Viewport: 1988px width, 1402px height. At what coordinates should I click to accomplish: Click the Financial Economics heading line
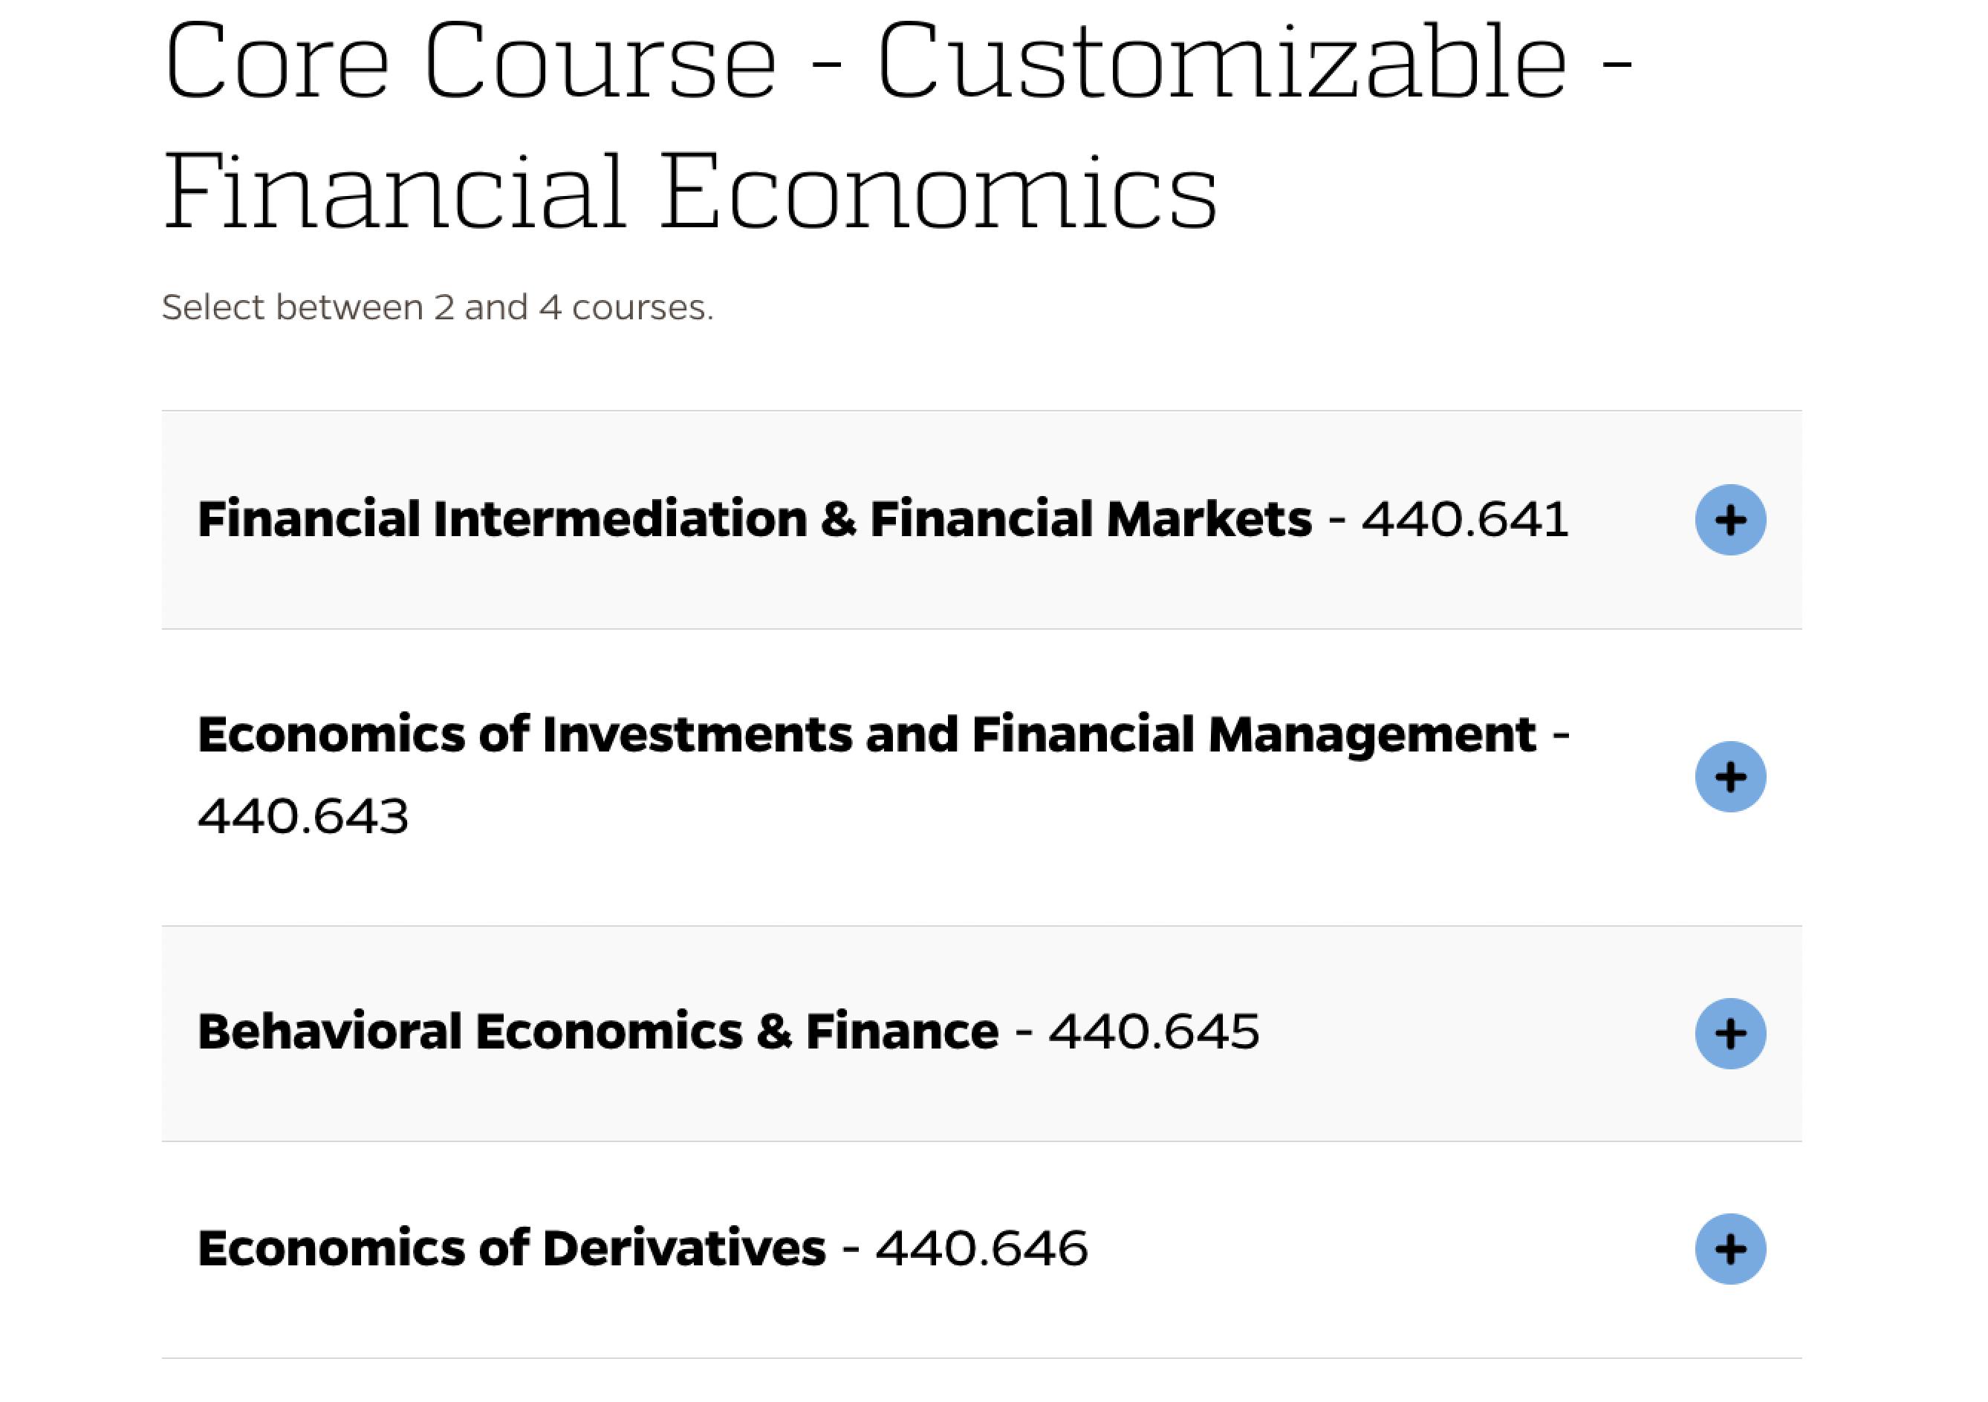tap(690, 192)
